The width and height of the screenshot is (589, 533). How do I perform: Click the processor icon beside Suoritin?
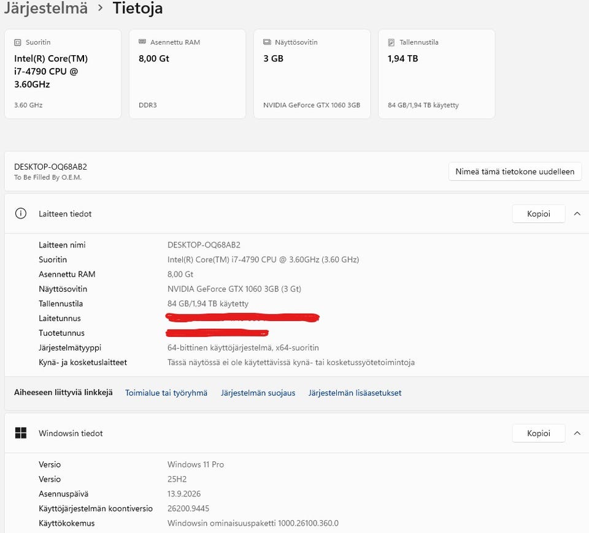(x=17, y=42)
